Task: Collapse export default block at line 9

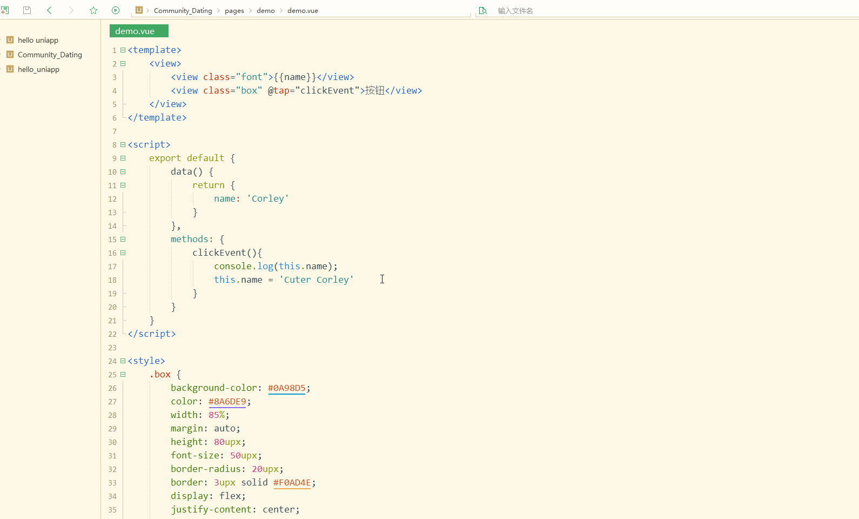Action: click(123, 158)
